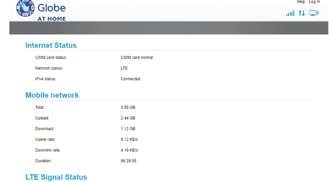This screenshot has width=329, height=182.
Task: Click the 'IPv4 status:' label
Action: pos(46,79)
